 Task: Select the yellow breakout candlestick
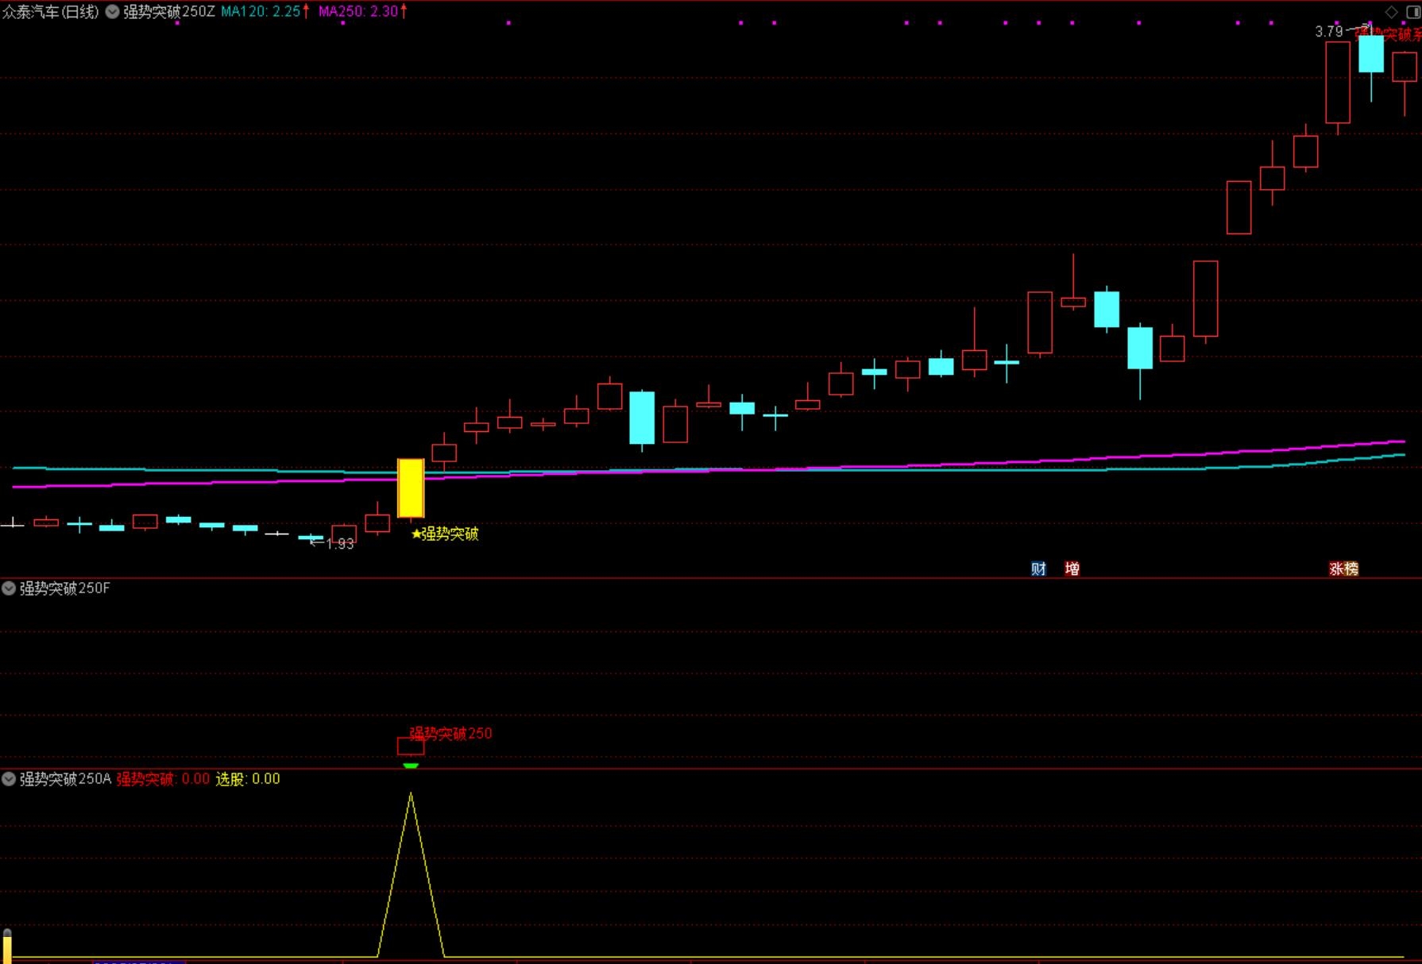click(x=411, y=488)
